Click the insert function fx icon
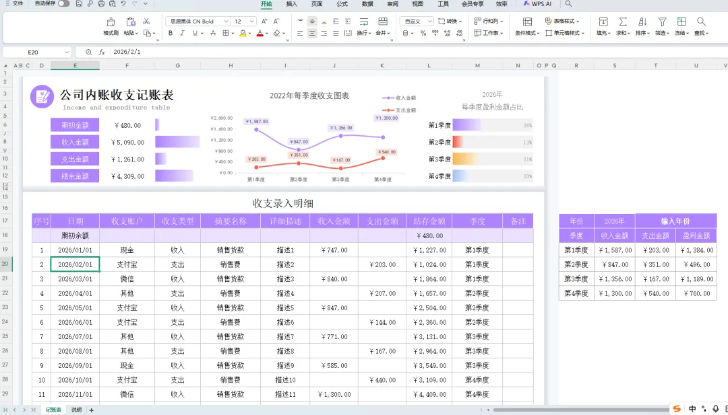This screenshot has width=728, height=415. pyautogui.click(x=102, y=52)
